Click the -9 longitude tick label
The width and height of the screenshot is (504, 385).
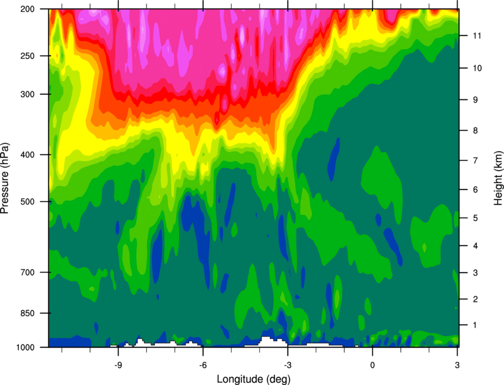(118, 365)
